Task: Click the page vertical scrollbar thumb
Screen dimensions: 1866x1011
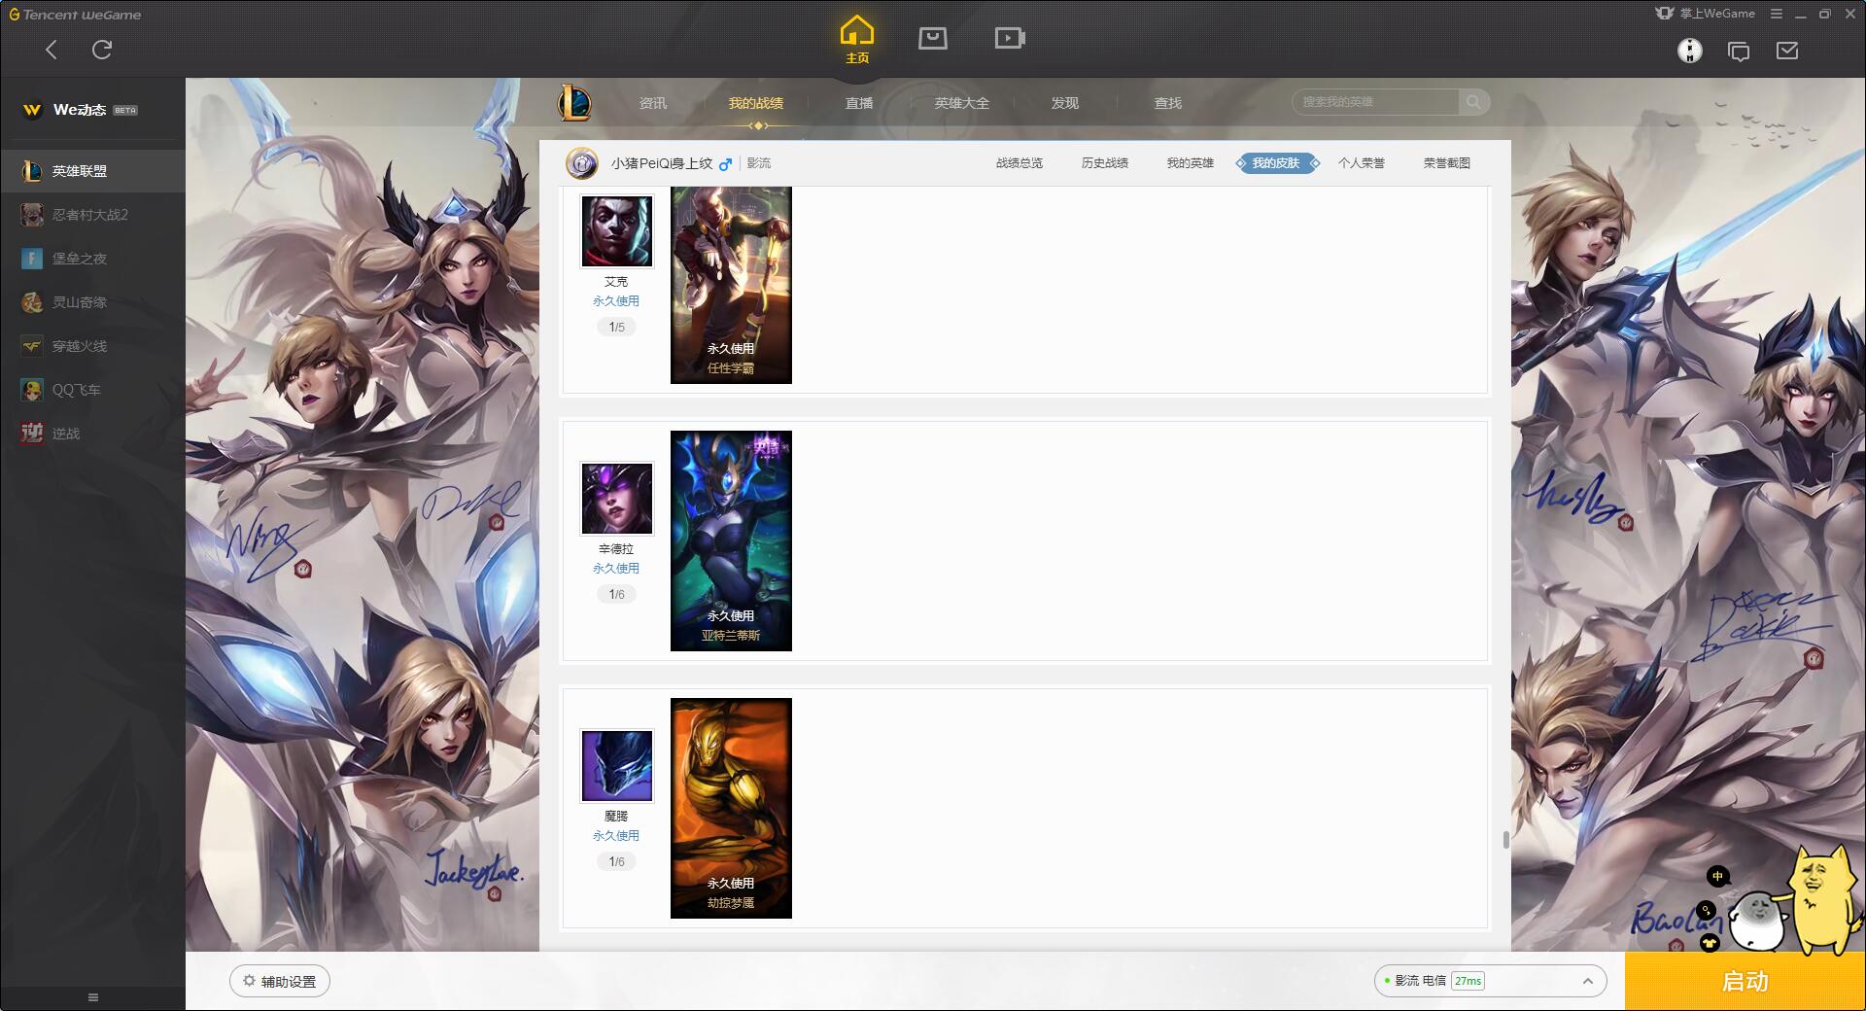Action: 1506,840
